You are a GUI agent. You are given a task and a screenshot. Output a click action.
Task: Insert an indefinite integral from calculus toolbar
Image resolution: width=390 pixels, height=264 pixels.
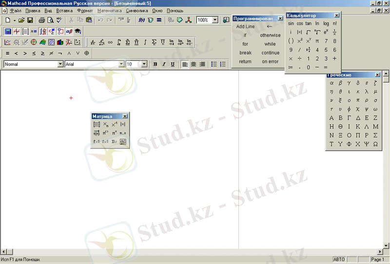145,42
